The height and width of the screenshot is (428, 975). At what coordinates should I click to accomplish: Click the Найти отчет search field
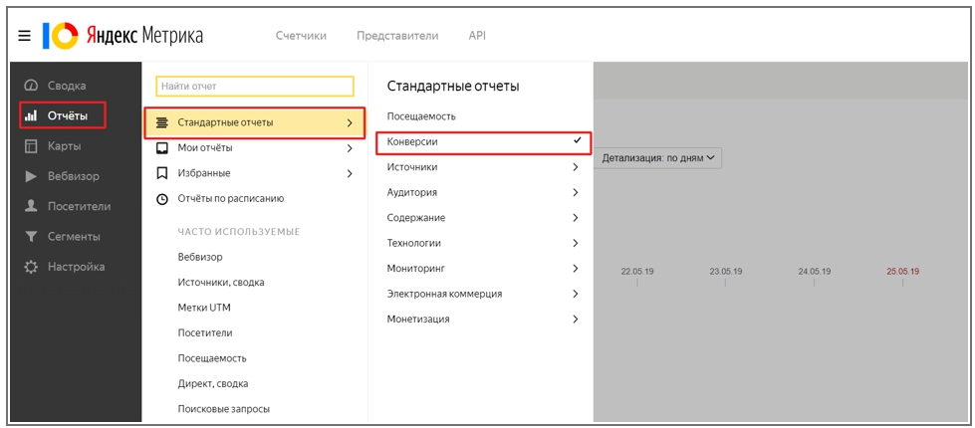coord(255,87)
